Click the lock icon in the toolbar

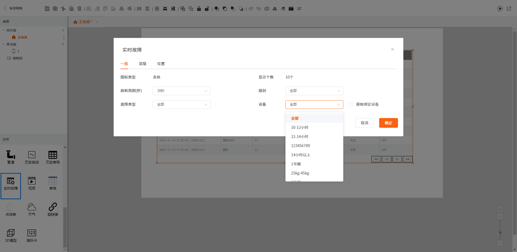(x=199, y=9)
